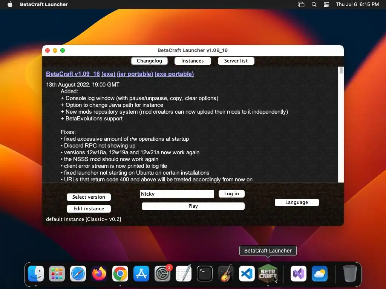The width and height of the screenshot is (386, 289).
Task: Launch Terminal from the dock
Action: (x=205, y=274)
